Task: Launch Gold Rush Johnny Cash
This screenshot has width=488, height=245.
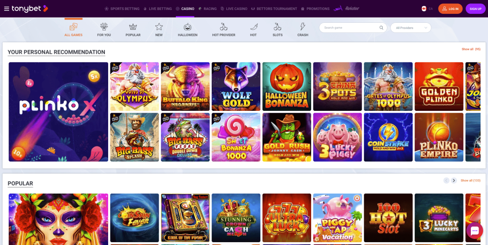Action: click(286, 137)
